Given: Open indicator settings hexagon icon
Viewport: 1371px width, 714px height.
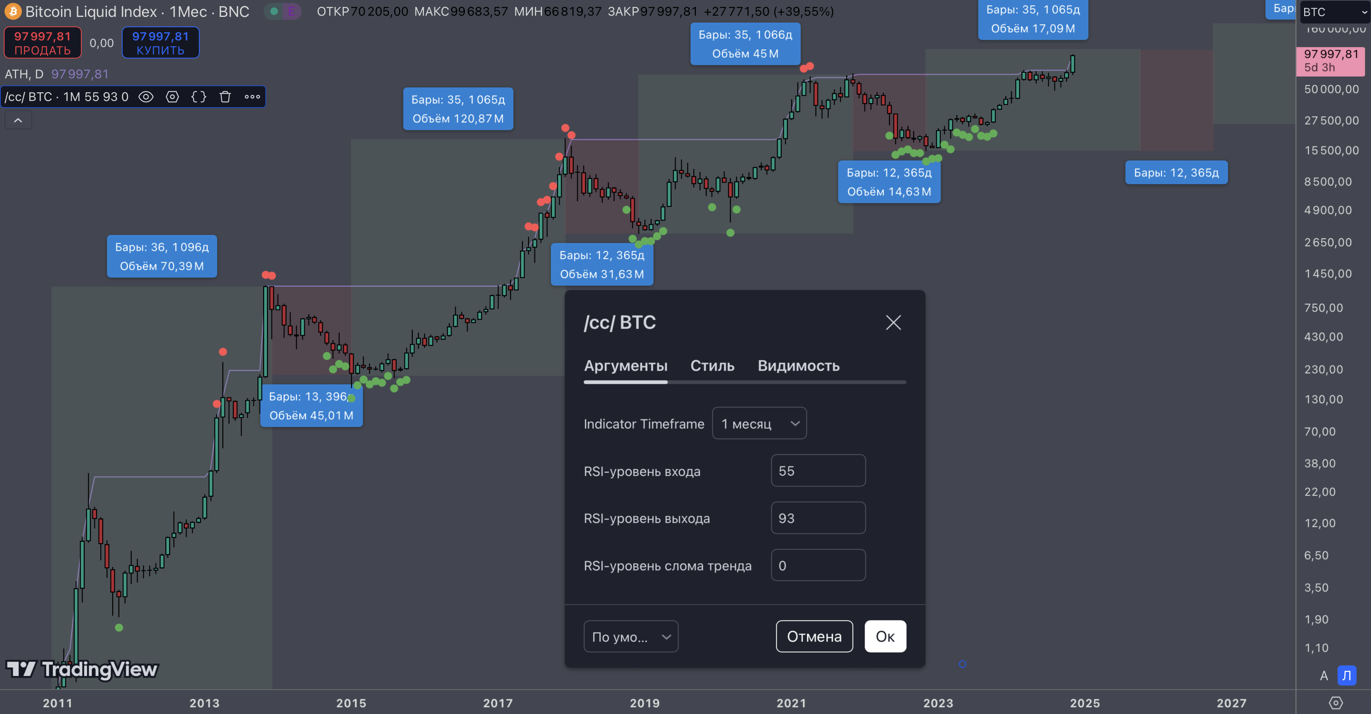Looking at the screenshot, I should click(x=172, y=97).
